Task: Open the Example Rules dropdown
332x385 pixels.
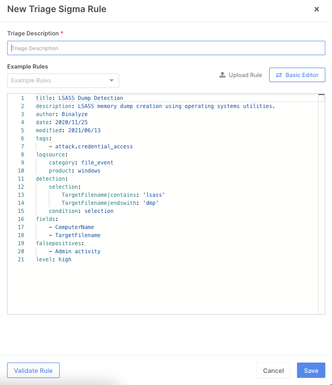Action: coord(58,81)
